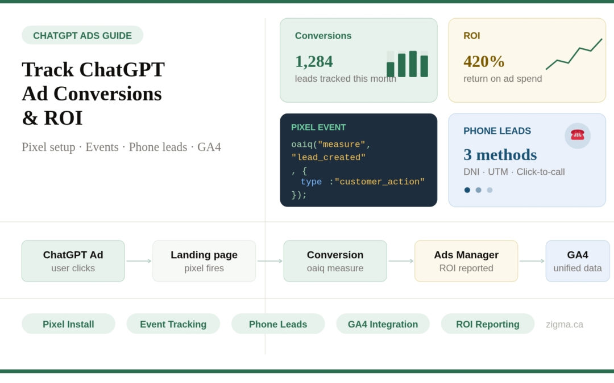Click the "customer_action" code string
The width and height of the screenshot is (614, 383).
click(379, 182)
